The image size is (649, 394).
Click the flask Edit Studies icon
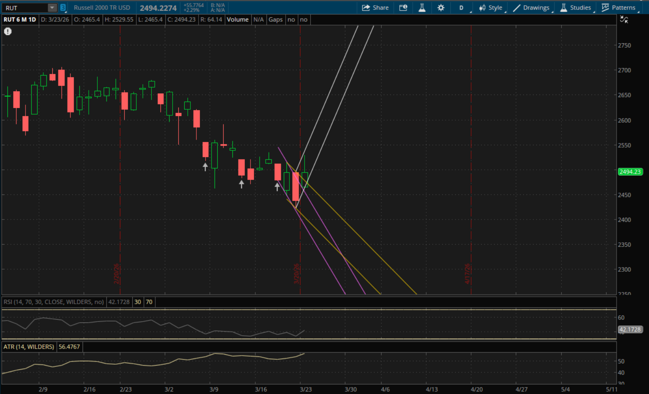point(422,8)
